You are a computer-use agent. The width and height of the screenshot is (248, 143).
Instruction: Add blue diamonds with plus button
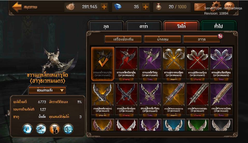click(146, 7)
